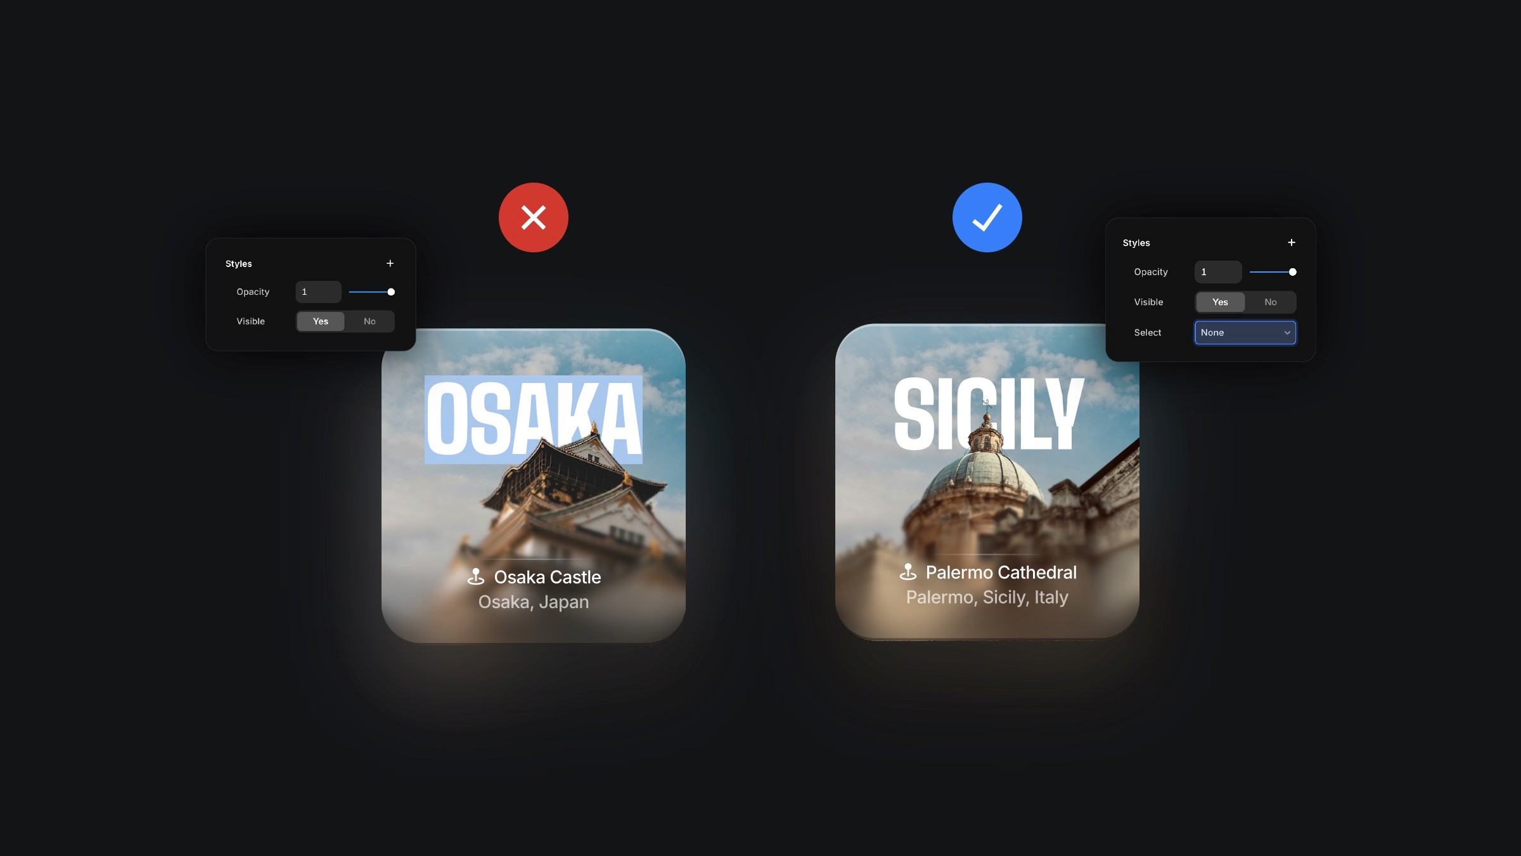Click the Styles label in right panel
This screenshot has width=1521, height=856.
point(1136,242)
